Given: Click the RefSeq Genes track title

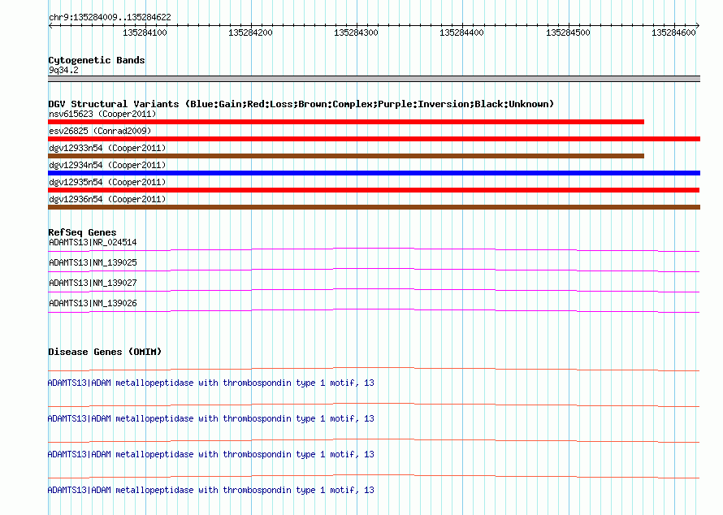Looking at the screenshot, I should tap(82, 232).
